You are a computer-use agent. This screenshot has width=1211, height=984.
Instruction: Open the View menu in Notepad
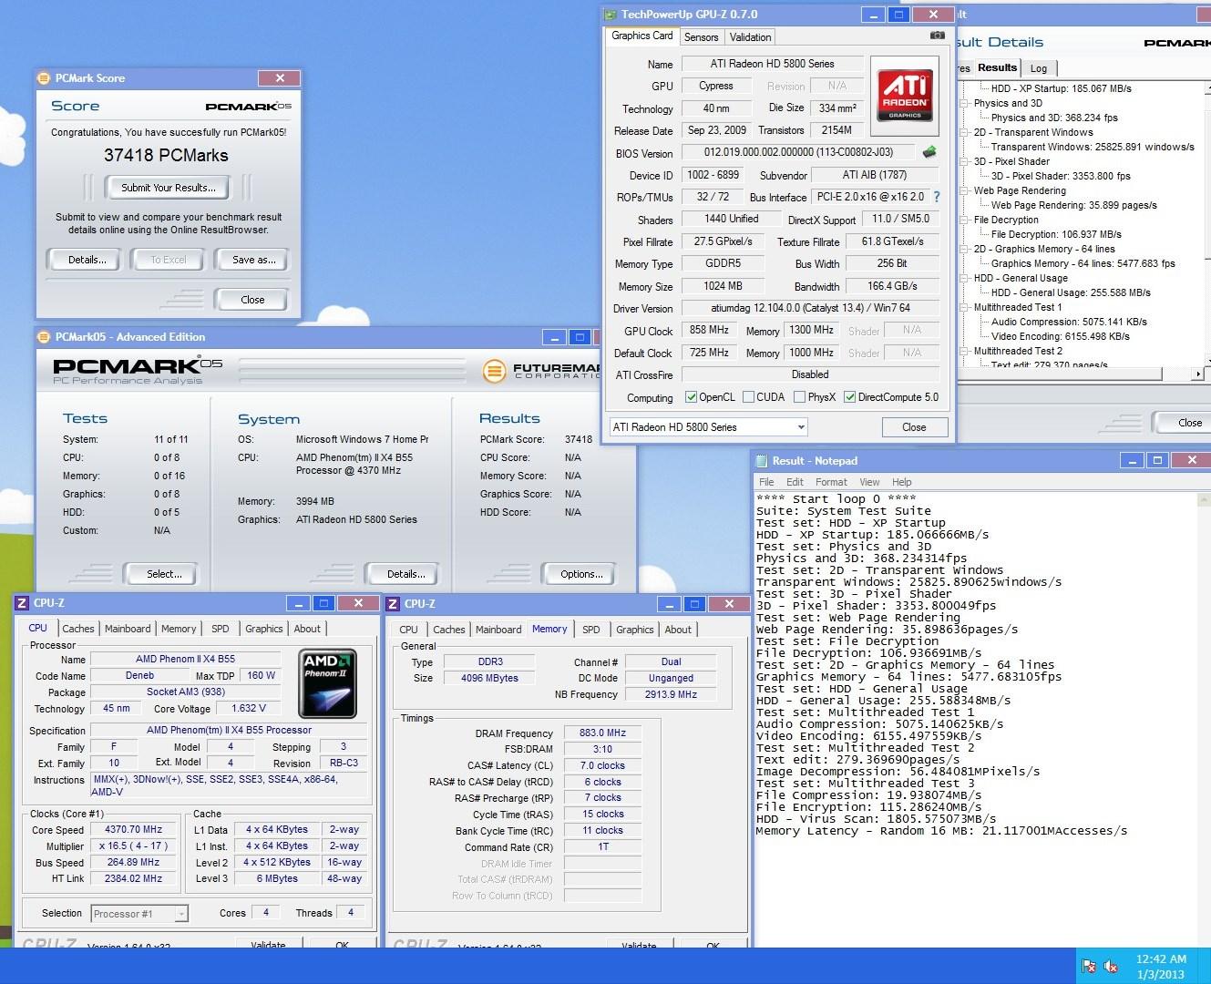869,482
